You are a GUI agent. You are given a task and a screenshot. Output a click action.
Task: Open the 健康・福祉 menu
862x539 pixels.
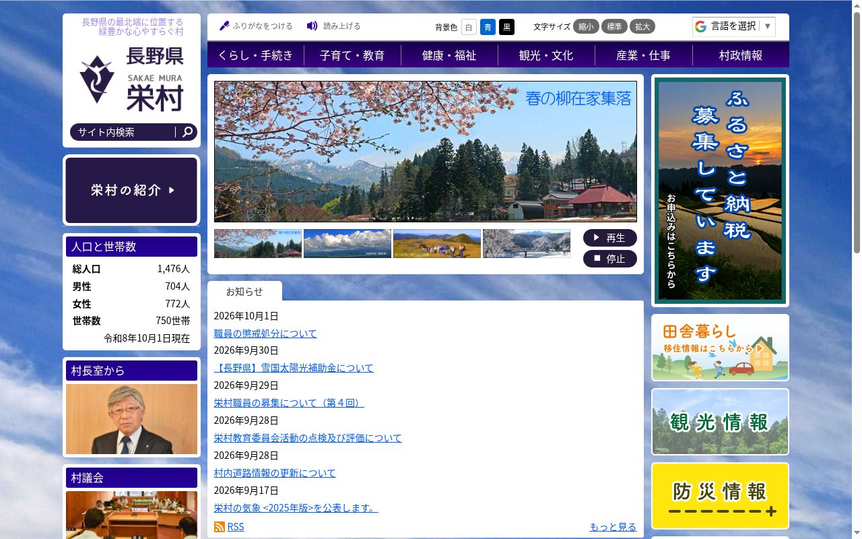pyautogui.click(x=449, y=55)
